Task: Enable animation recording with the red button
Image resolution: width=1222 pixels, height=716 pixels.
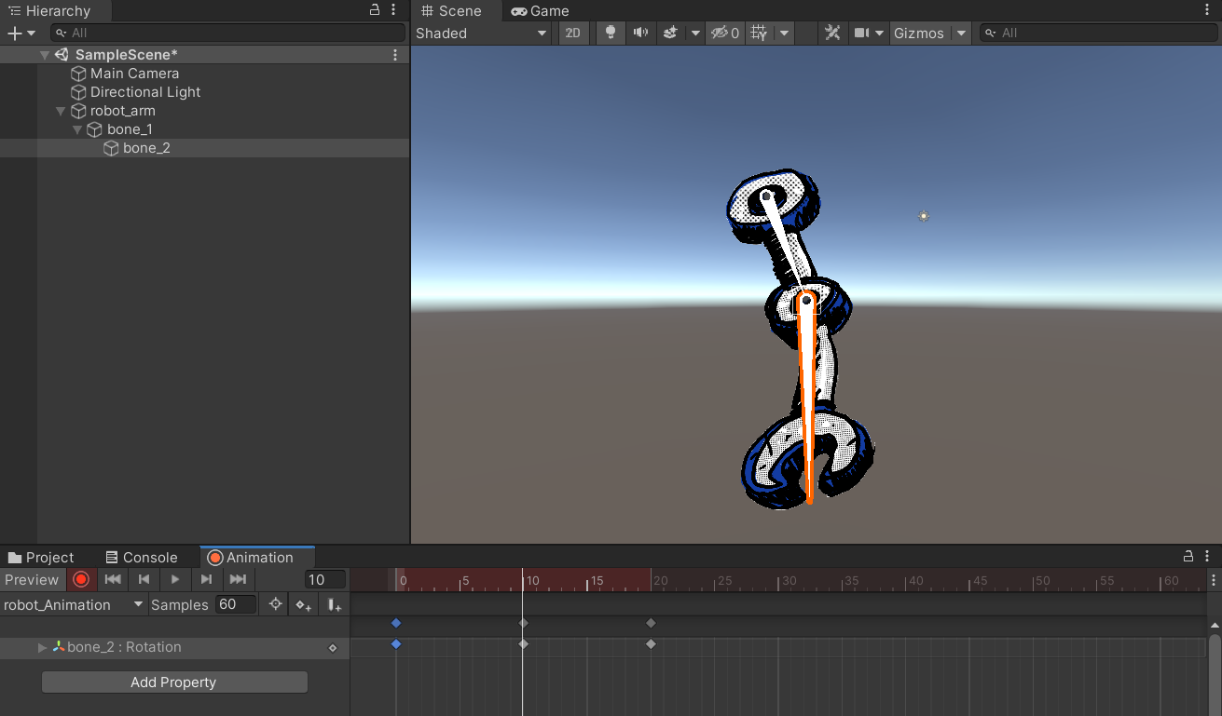Action: click(81, 580)
